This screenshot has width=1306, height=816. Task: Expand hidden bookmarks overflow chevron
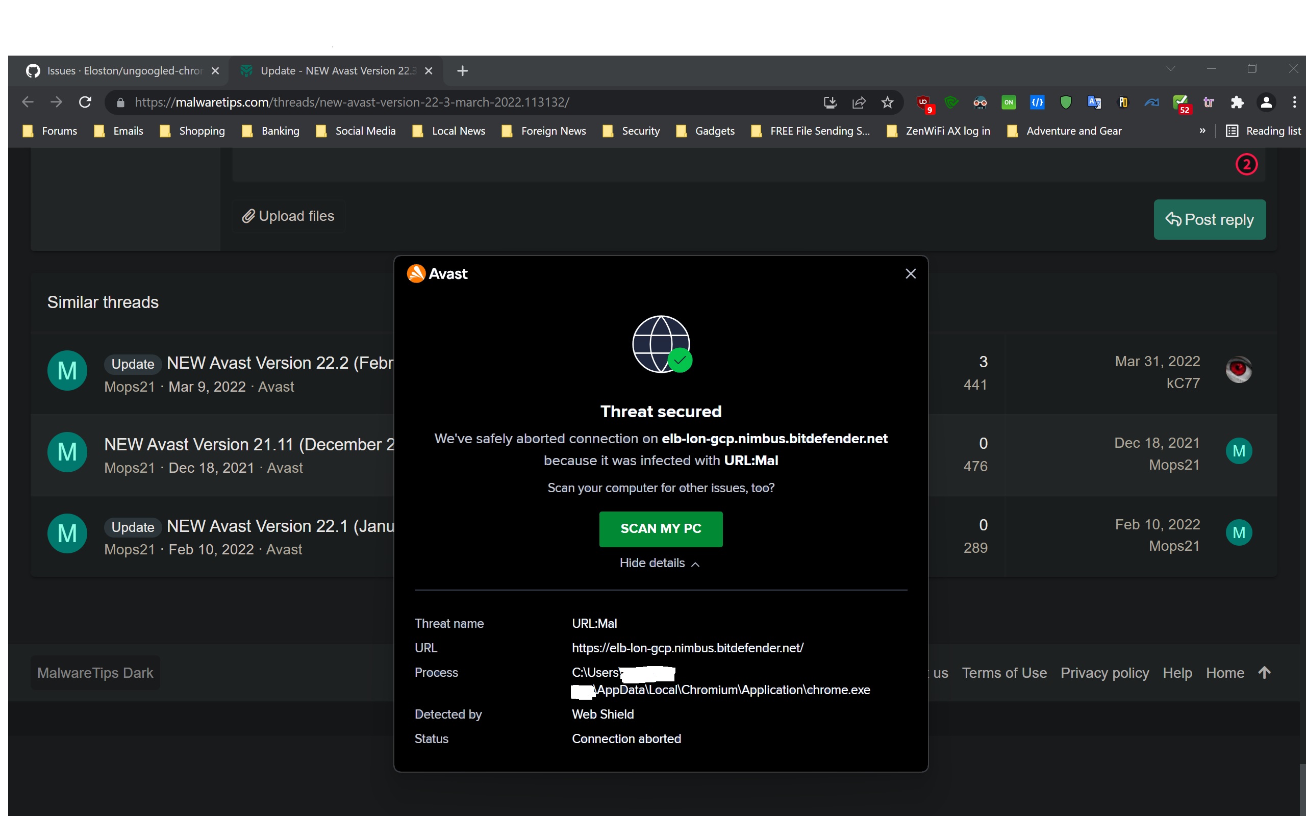click(x=1202, y=131)
